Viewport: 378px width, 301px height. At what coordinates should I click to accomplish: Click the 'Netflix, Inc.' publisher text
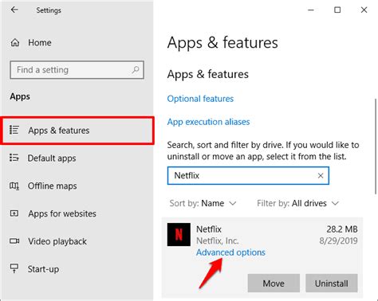coord(218,240)
